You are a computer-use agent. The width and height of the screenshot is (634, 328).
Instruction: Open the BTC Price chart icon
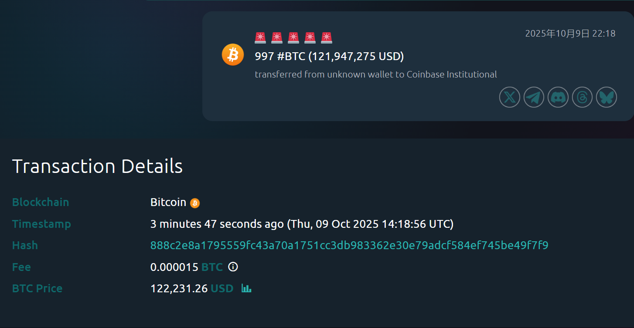246,288
